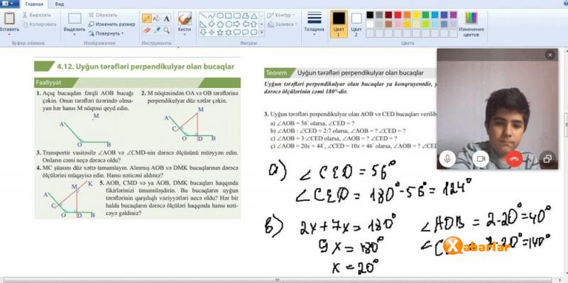Viewport: 568px width, 283px height.
Task: Open the Вставить dropdown arrow
Action: coord(9,34)
